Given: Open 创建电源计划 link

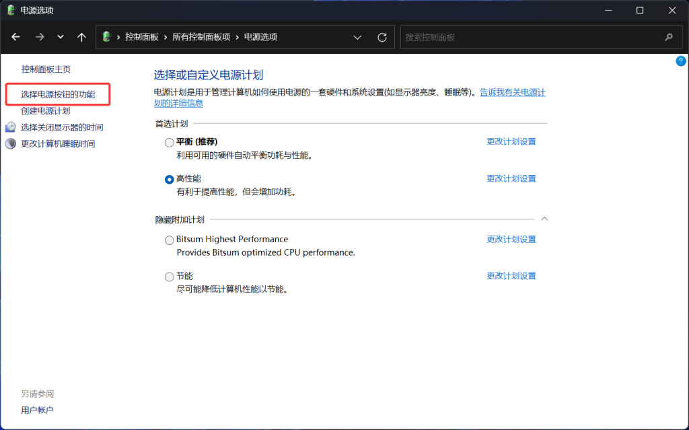Looking at the screenshot, I should tap(46, 111).
